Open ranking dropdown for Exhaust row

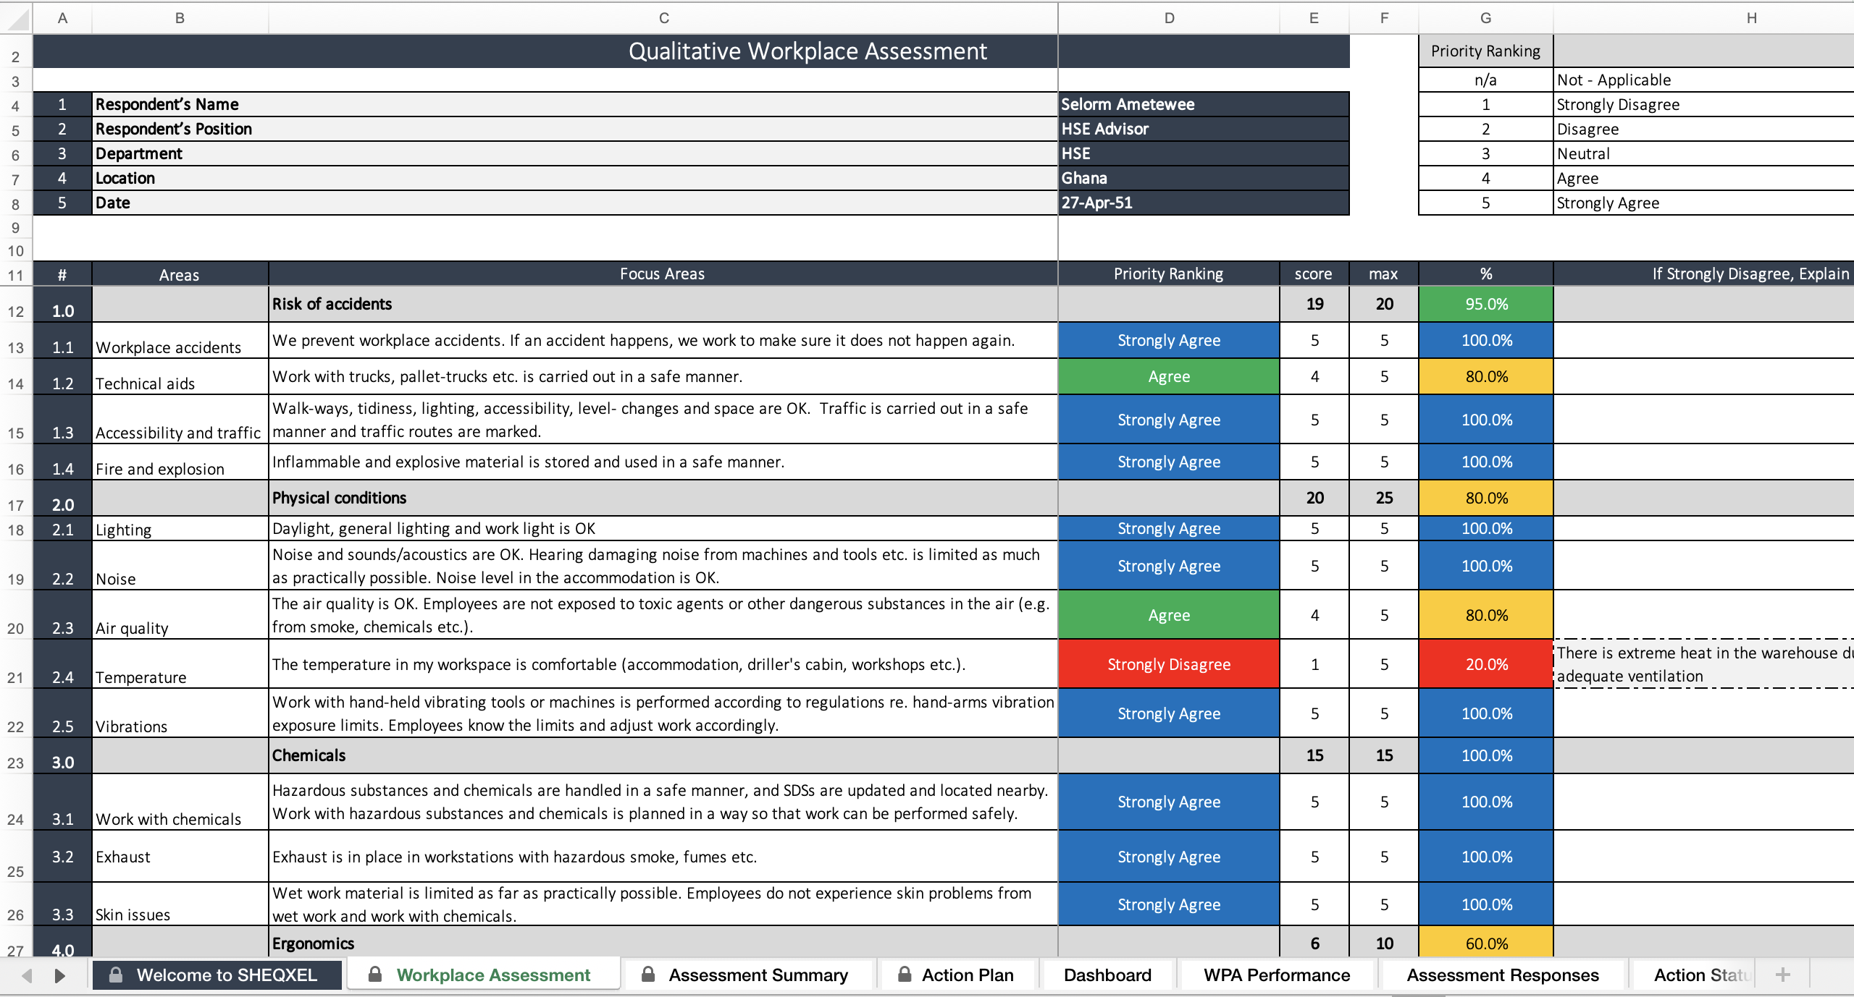click(1169, 857)
